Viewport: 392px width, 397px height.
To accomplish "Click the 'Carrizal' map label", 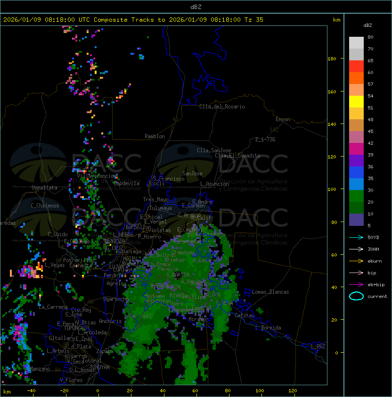I will coord(140,316).
